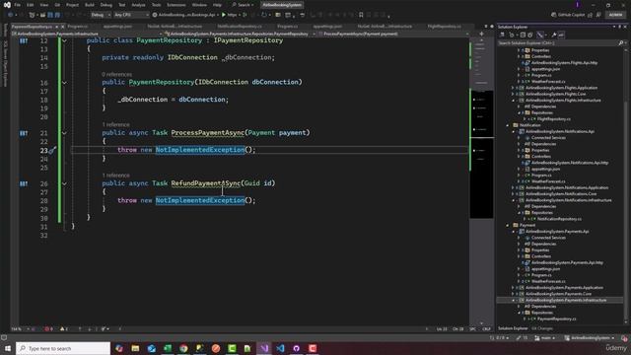The height and width of the screenshot is (355, 631).
Task: Switch to the Git Changes tab
Action: click(541, 328)
